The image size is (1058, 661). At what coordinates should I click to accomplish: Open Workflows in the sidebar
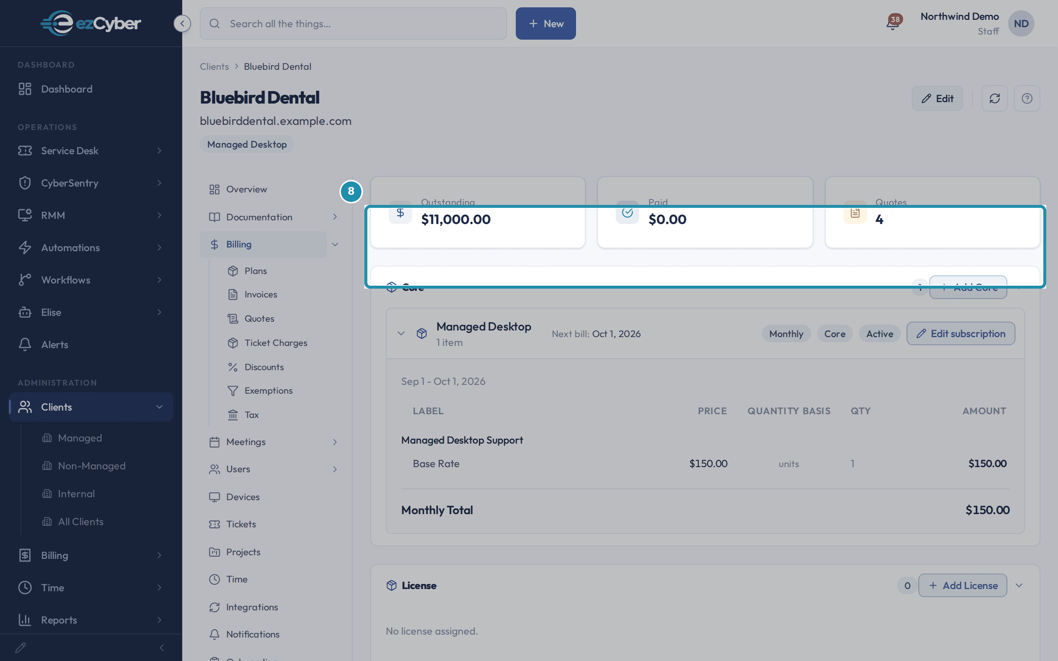tap(91, 280)
